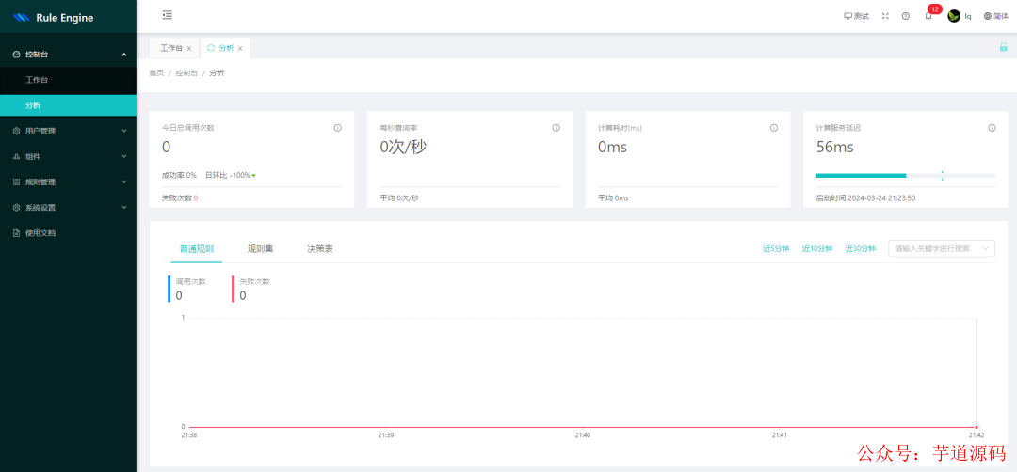This screenshot has height=472, width=1017.
Task: Click the green lock icon at tab bar right
Action: (x=1004, y=47)
